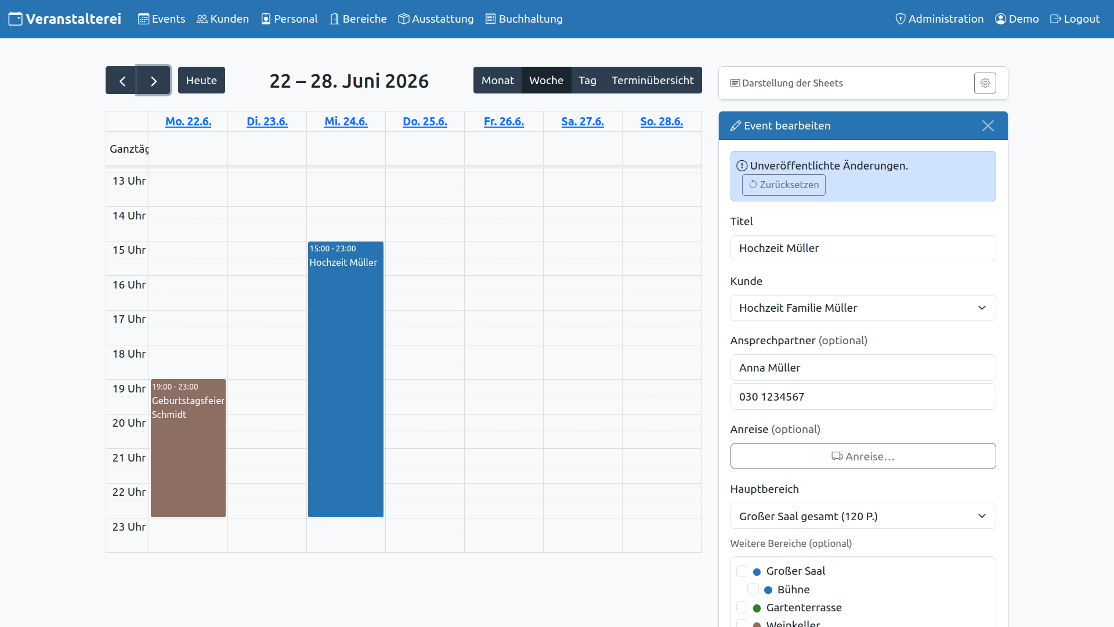Switch to Tag view
This screenshot has width=1114, height=627.
(x=587, y=81)
